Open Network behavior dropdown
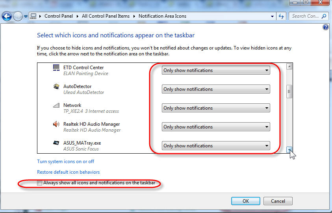Viewport: 332px width, 213px height. (x=216, y=108)
